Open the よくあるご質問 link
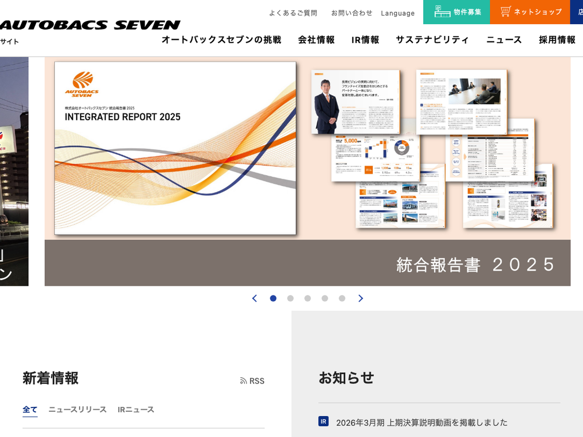Viewport: 583px width, 437px height. click(x=293, y=13)
